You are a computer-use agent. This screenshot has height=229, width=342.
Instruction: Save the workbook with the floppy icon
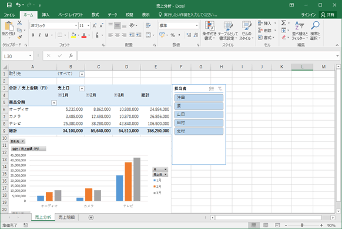tap(9, 5)
